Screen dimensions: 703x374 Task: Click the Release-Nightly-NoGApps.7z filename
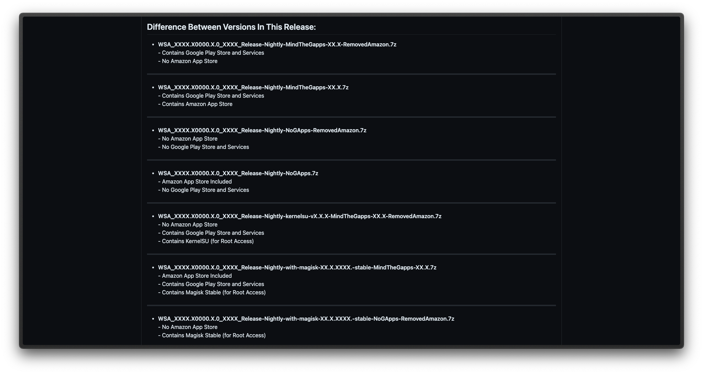(238, 173)
